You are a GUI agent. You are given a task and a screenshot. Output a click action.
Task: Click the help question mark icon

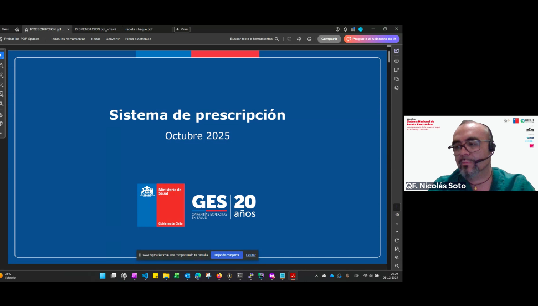(337, 29)
